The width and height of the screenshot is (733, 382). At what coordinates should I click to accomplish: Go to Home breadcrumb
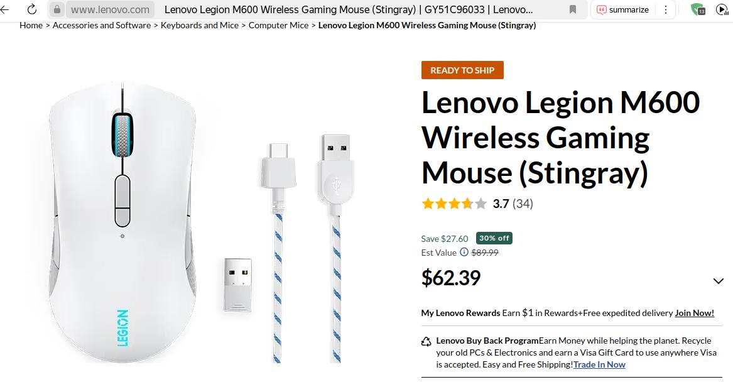[x=31, y=25]
